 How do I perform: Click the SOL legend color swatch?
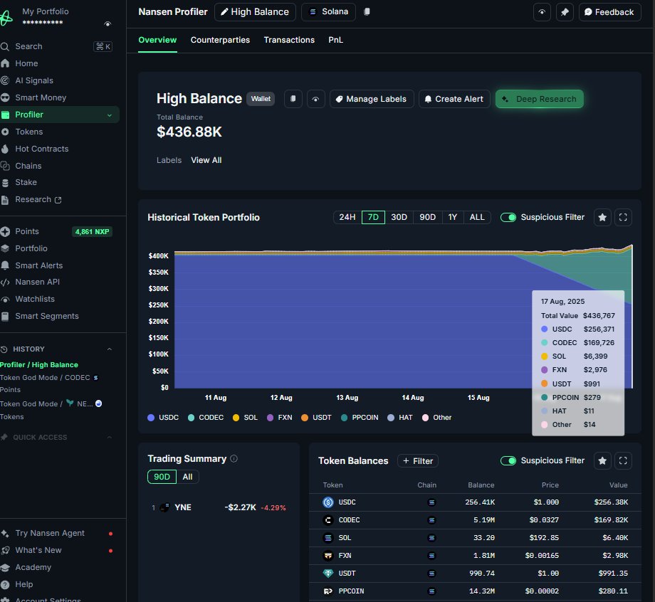click(x=236, y=418)
